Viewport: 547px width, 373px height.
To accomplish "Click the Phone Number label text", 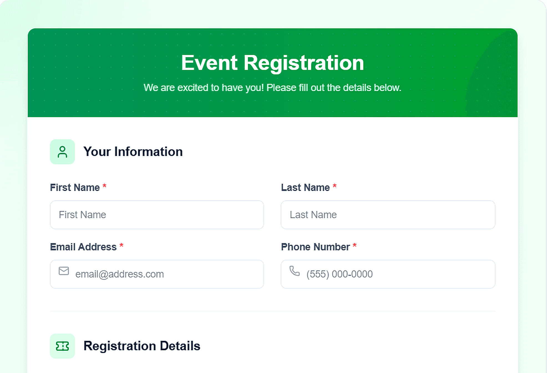I will (x=315, y=247).
